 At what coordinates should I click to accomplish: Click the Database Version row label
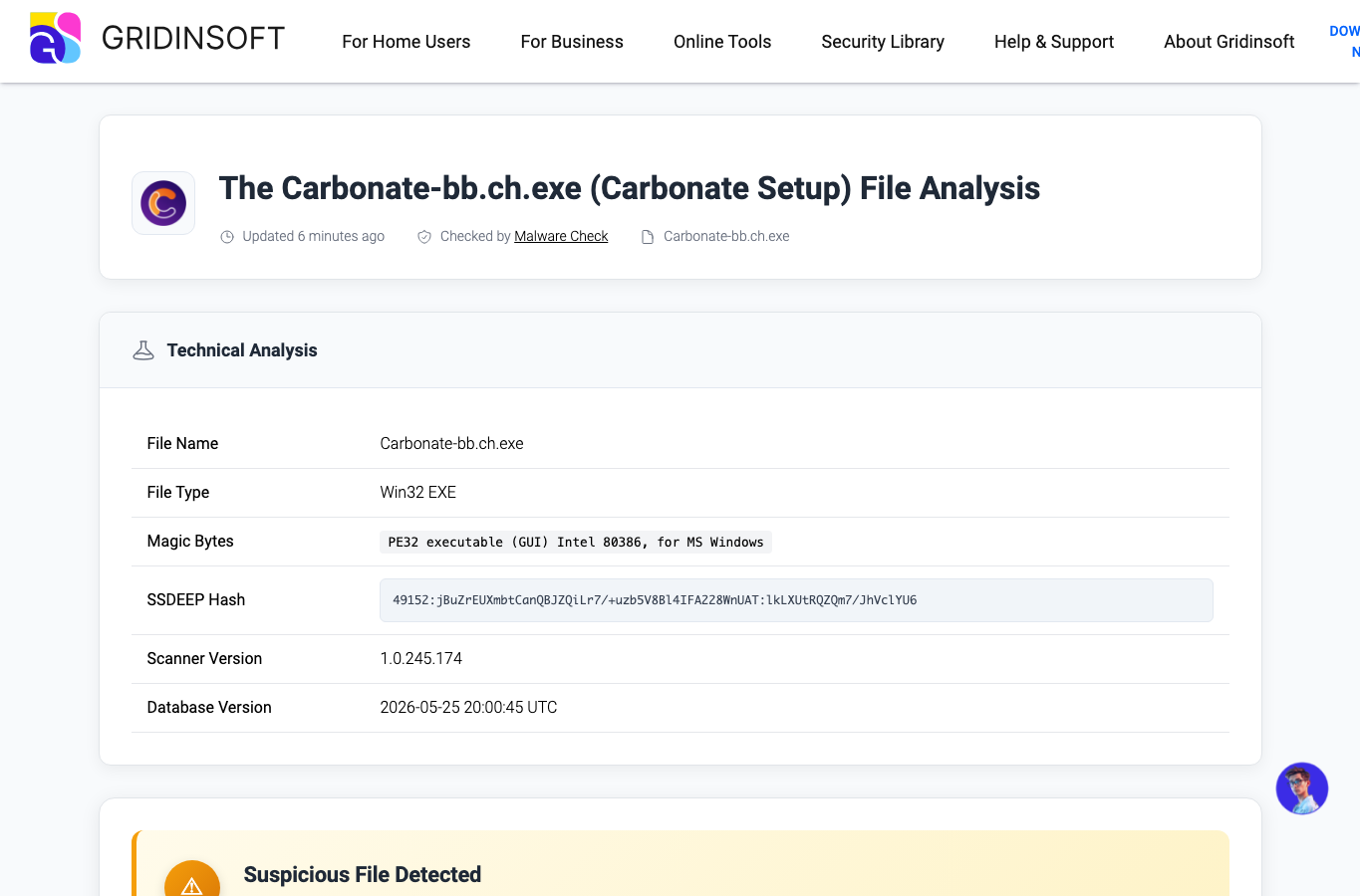tap(209, 708)
